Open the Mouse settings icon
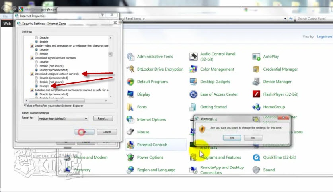The image size is (333, 192). tap(130, 132)
